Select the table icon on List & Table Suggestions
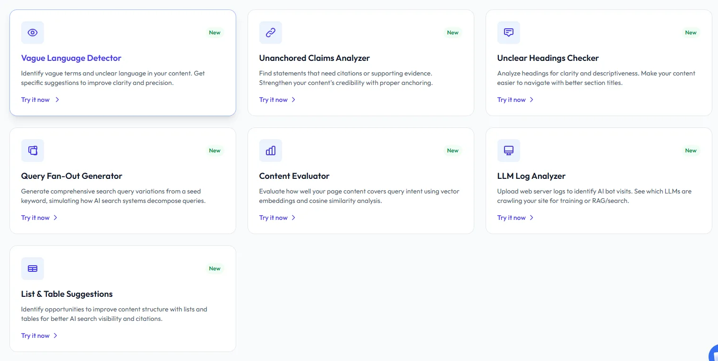The width and height of the screenshot is (718, 361). (x=32, y=268)
